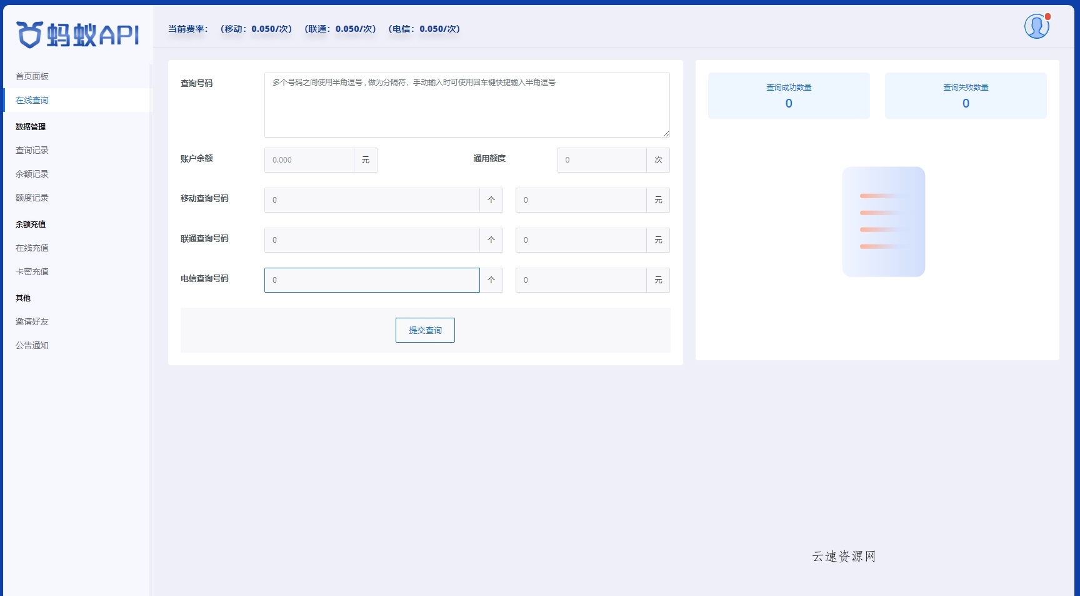Select 邀请好友 invite friends
Screen dimensions: 1080x596
[x=32, y=321]
